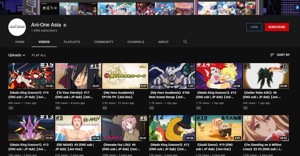Screen dimensions: 300x156
Task: Click title 《Mado King Granzort》#15
Action: [28, 95]
